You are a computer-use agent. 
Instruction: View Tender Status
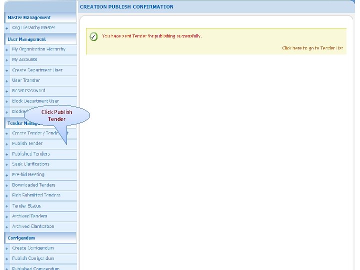pyautogui.click(x=26, y=205)
